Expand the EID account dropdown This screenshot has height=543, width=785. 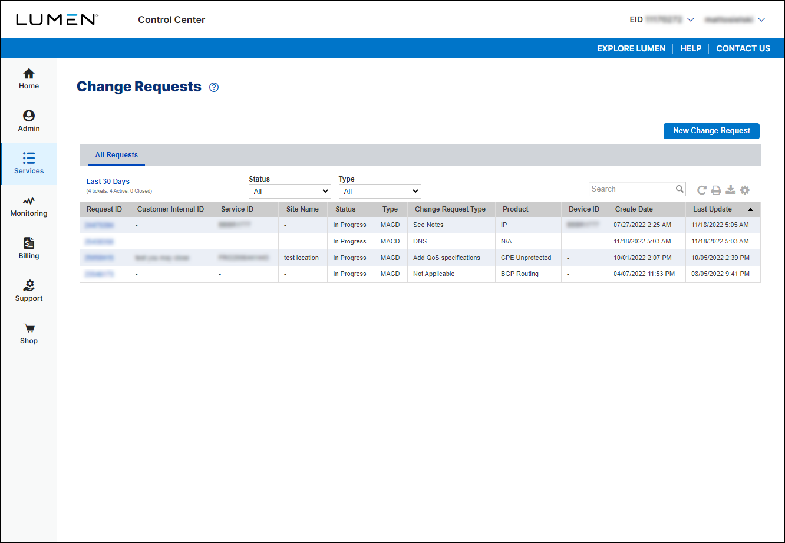691,20
